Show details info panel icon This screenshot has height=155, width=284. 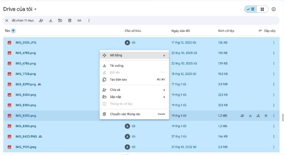274,9
